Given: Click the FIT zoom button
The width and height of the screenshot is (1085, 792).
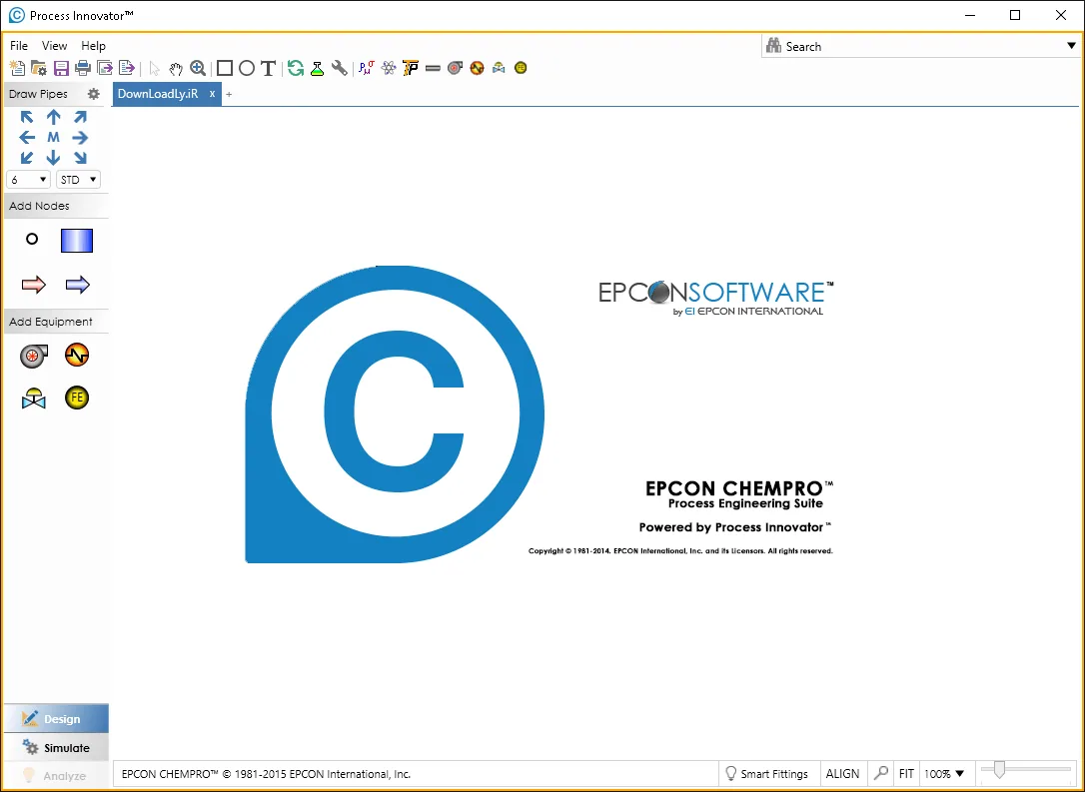Looking at the screenshot, I should tap(906, 773).
